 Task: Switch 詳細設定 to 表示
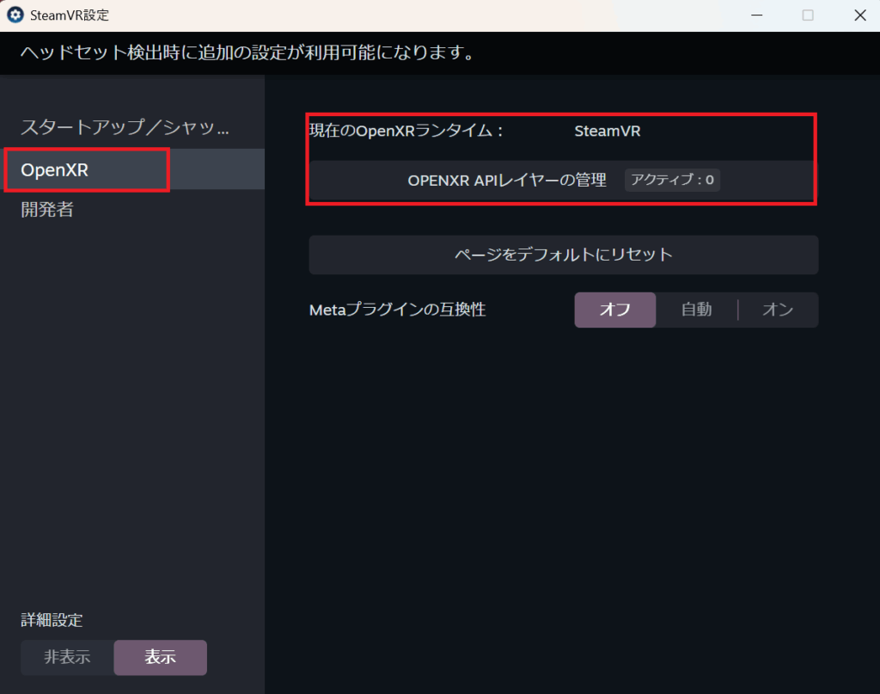[161, 658]
